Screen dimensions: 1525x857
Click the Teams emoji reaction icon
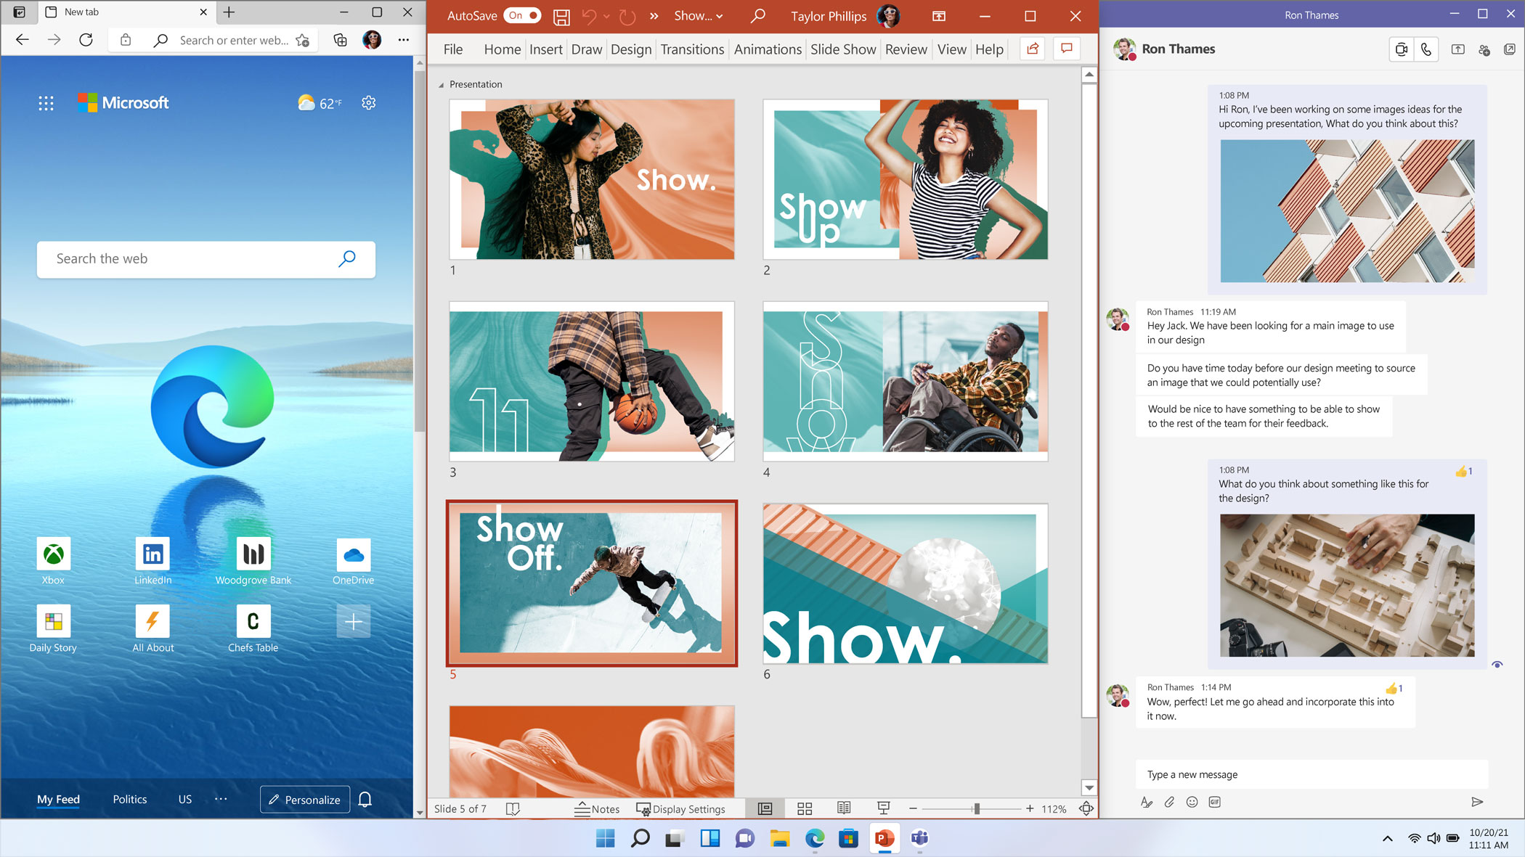pos(1192,803)
